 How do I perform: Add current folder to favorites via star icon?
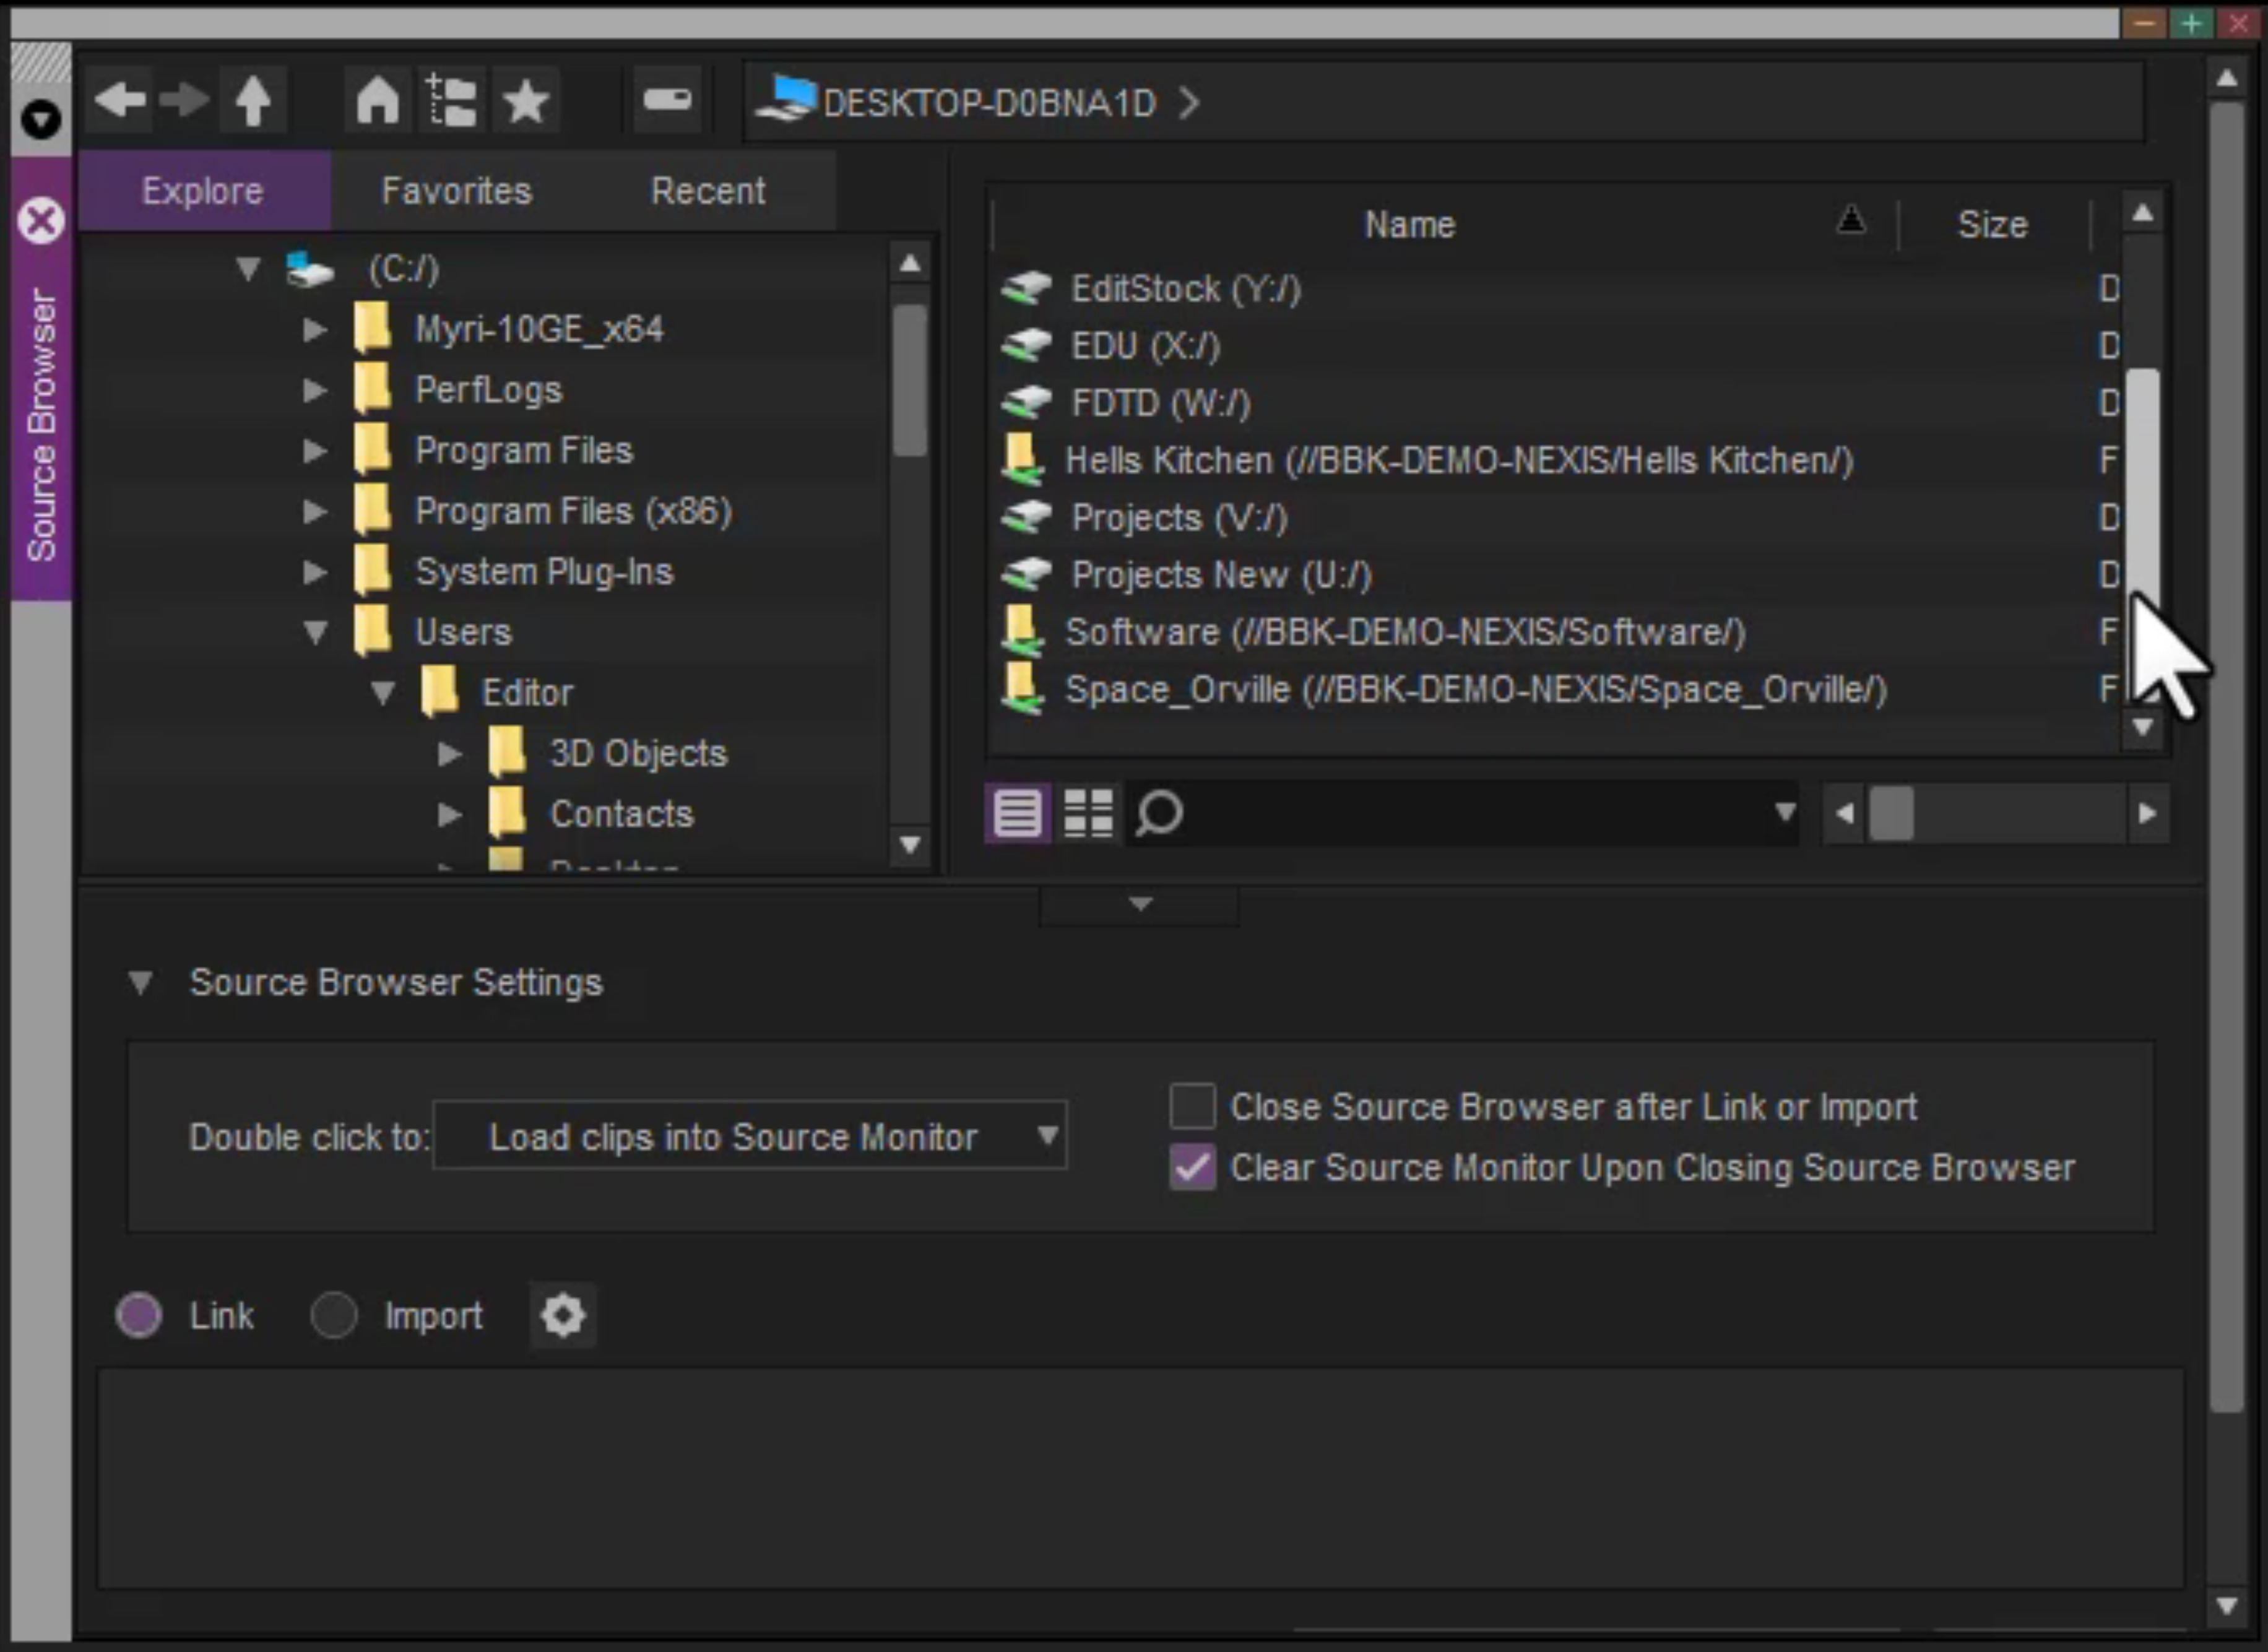525,100
